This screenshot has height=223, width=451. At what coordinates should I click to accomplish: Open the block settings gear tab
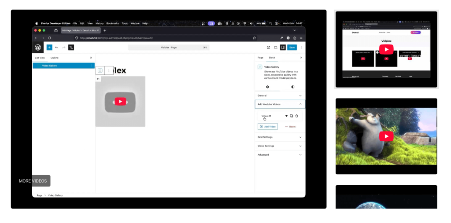coord(267,87)
